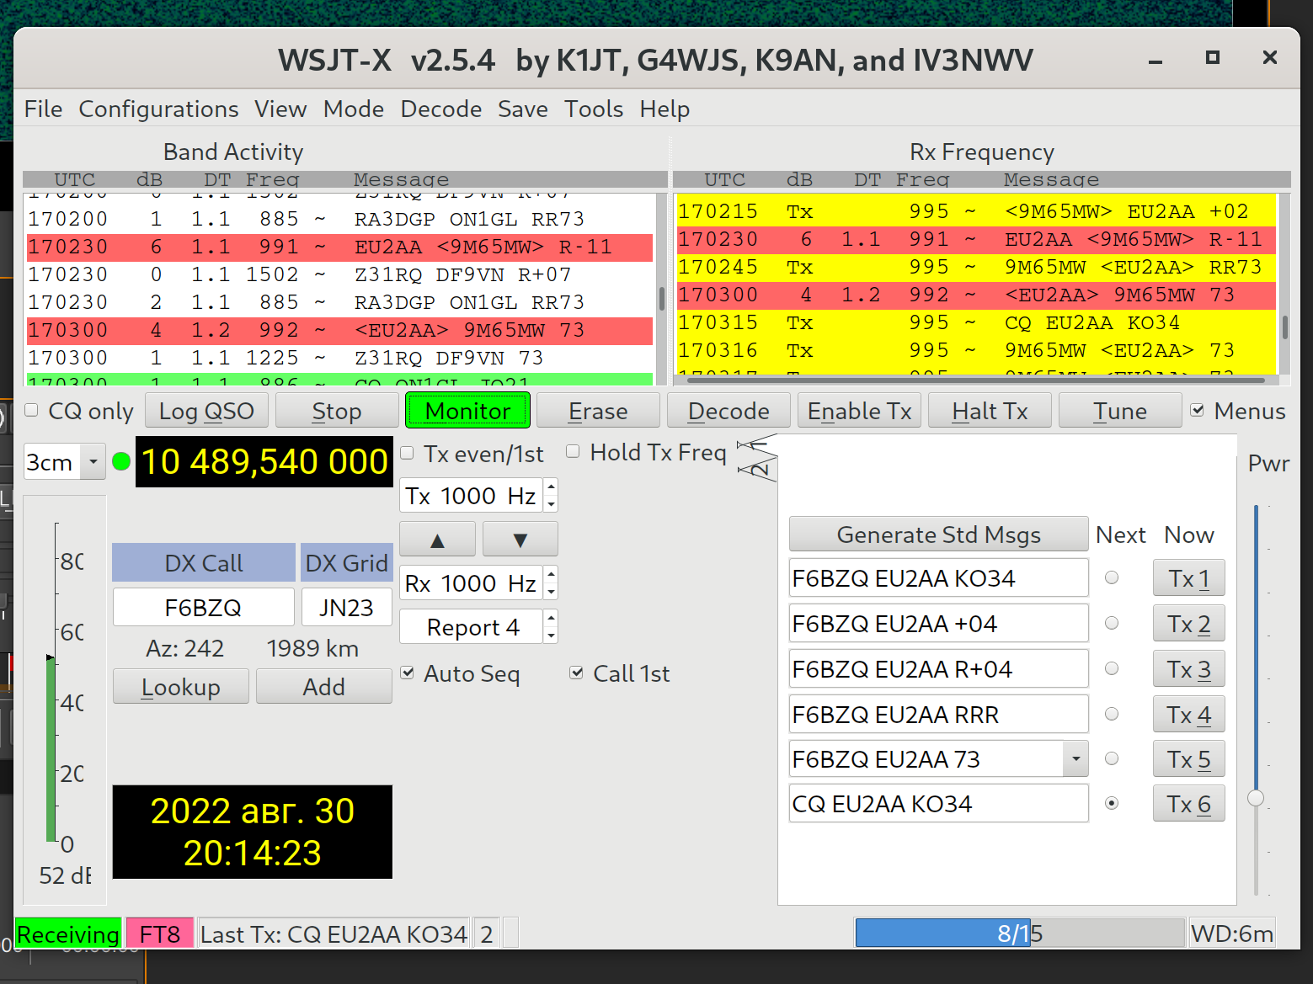Uncheck the Auto Seq checkbox
The width and height of the screenshot is (1313, 984).
point(408,673)
